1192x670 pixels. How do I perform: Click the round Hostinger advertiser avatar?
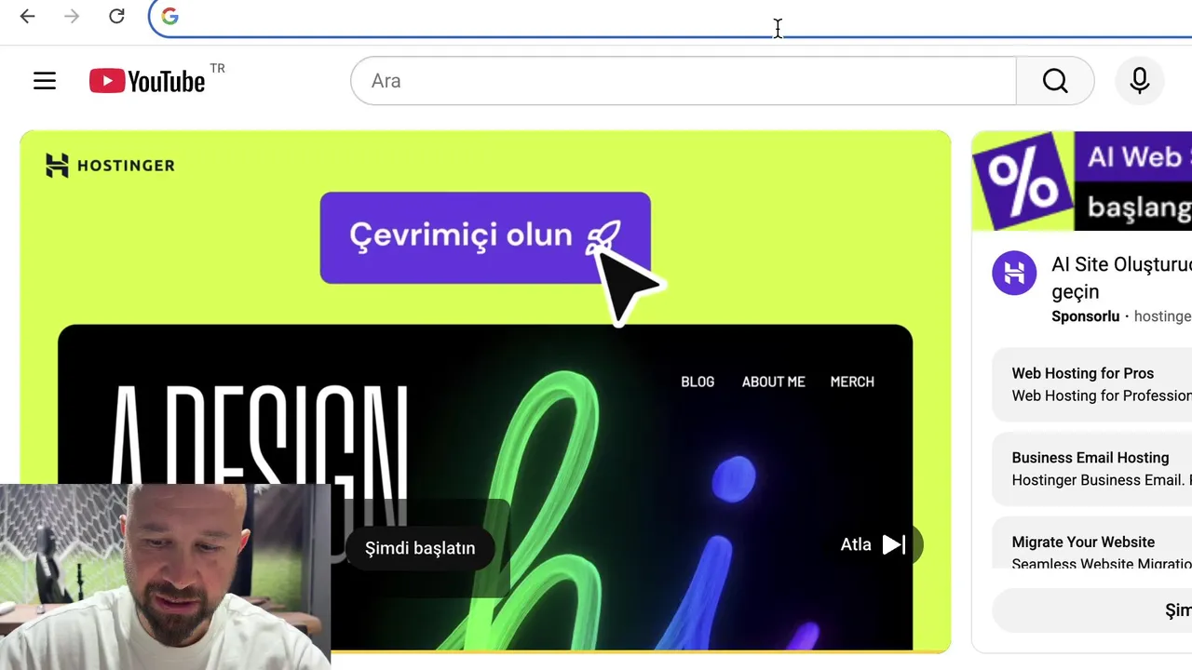point(1014,274)
